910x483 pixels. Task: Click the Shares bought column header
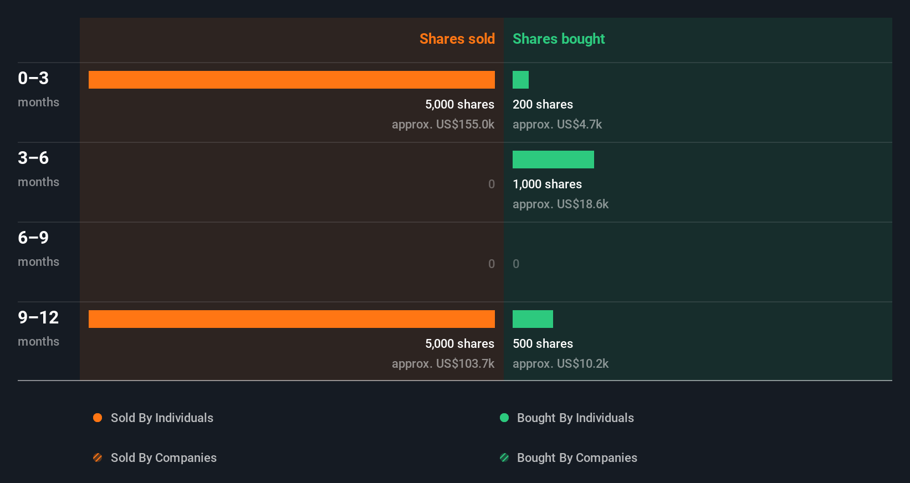point(559,39)
